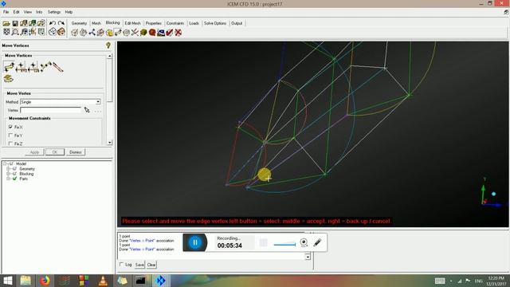This screenshot has height=287, width=510.
Task: Click the Check Blocks red checkmark icon
Action: click(170, 33)
